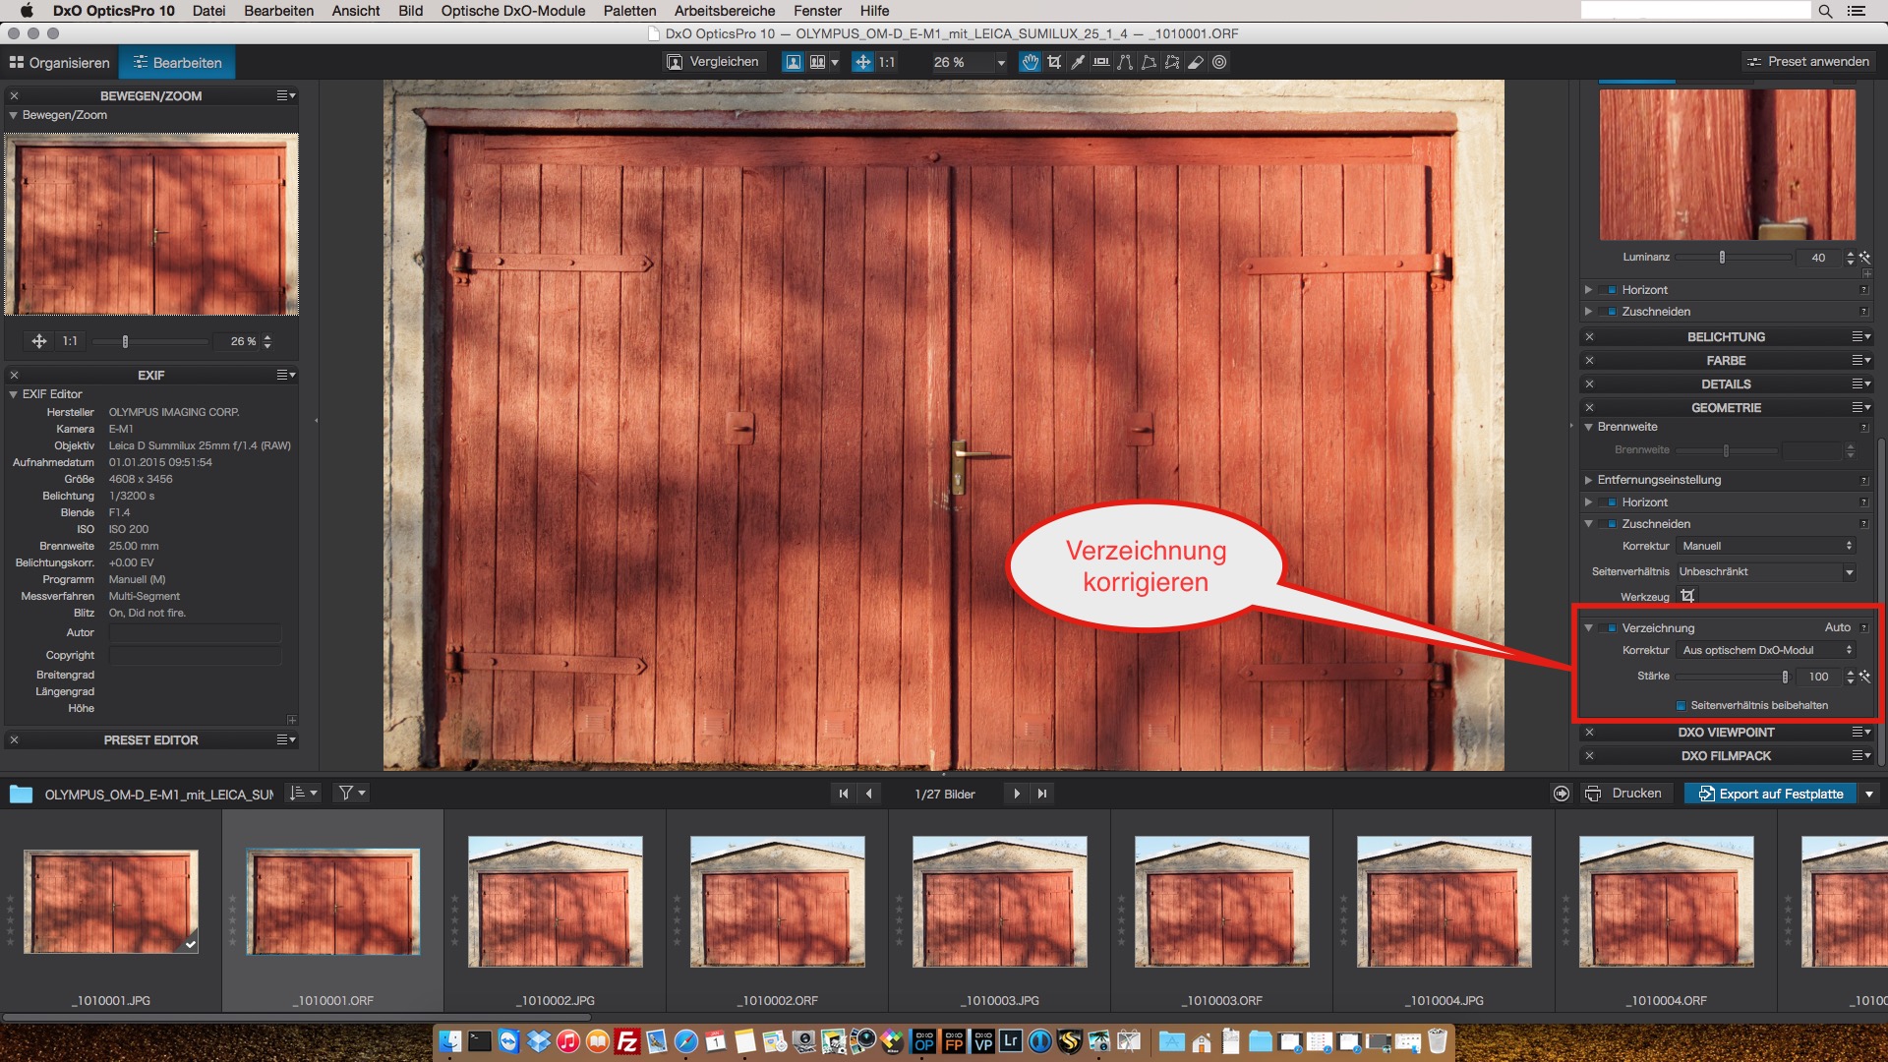This screenshot has width=1888, height=1062.
Task: Open Lightroom from the Dock
Action: click(1011, 1040)
